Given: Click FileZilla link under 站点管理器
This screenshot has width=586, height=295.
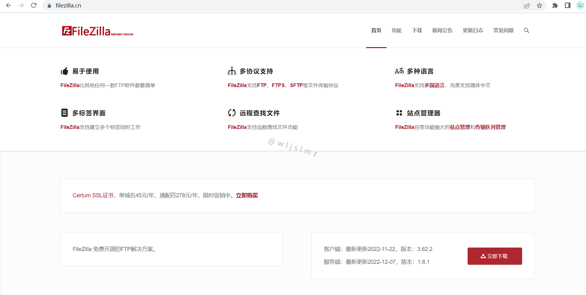Looking at the screenshot, I should [x=405, y=127].
